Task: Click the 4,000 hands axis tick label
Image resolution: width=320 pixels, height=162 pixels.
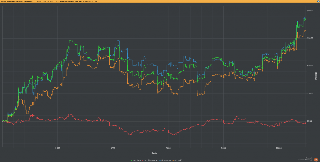Action: click(113, 148)
